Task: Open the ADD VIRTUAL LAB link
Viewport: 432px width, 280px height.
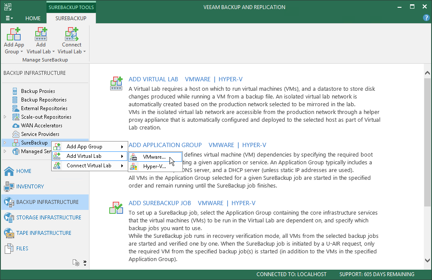Action: point(153,79)
